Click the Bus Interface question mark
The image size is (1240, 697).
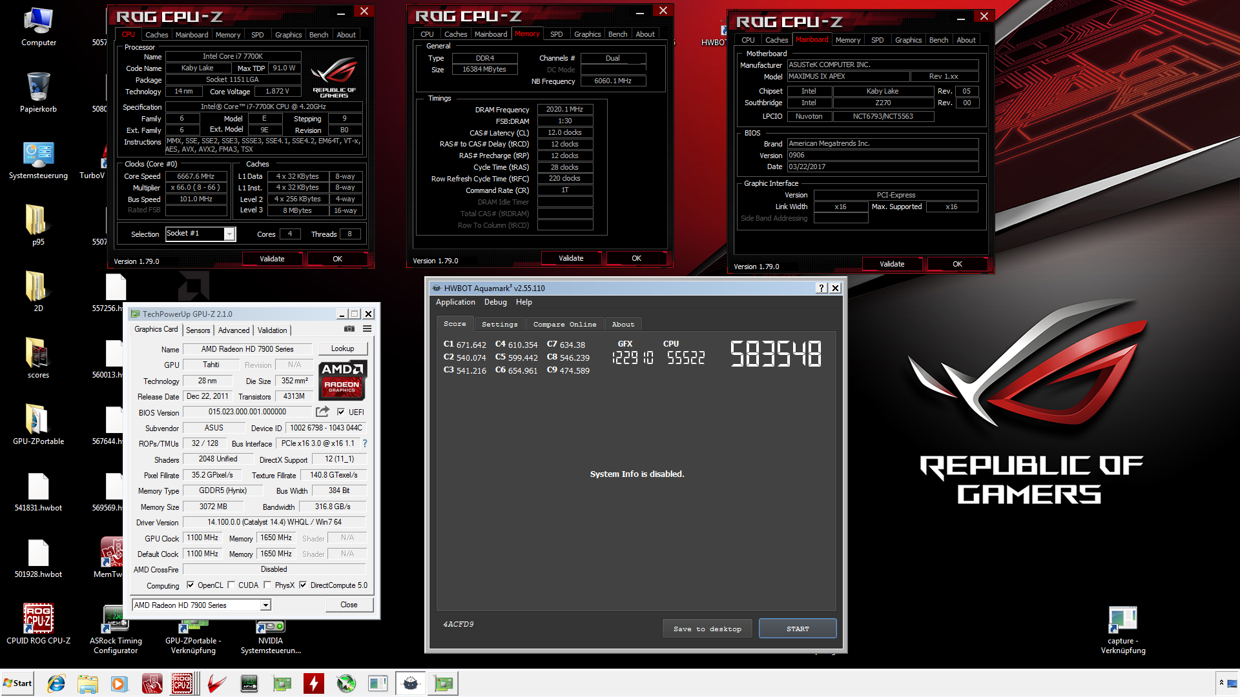click(365, 443)
